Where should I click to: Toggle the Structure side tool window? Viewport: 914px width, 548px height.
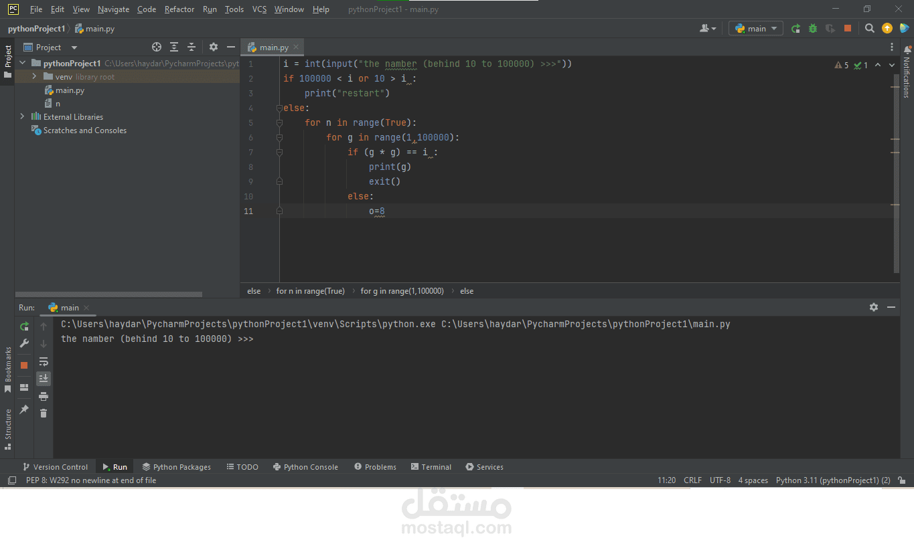pyautogui.click(x=8, y=429)
